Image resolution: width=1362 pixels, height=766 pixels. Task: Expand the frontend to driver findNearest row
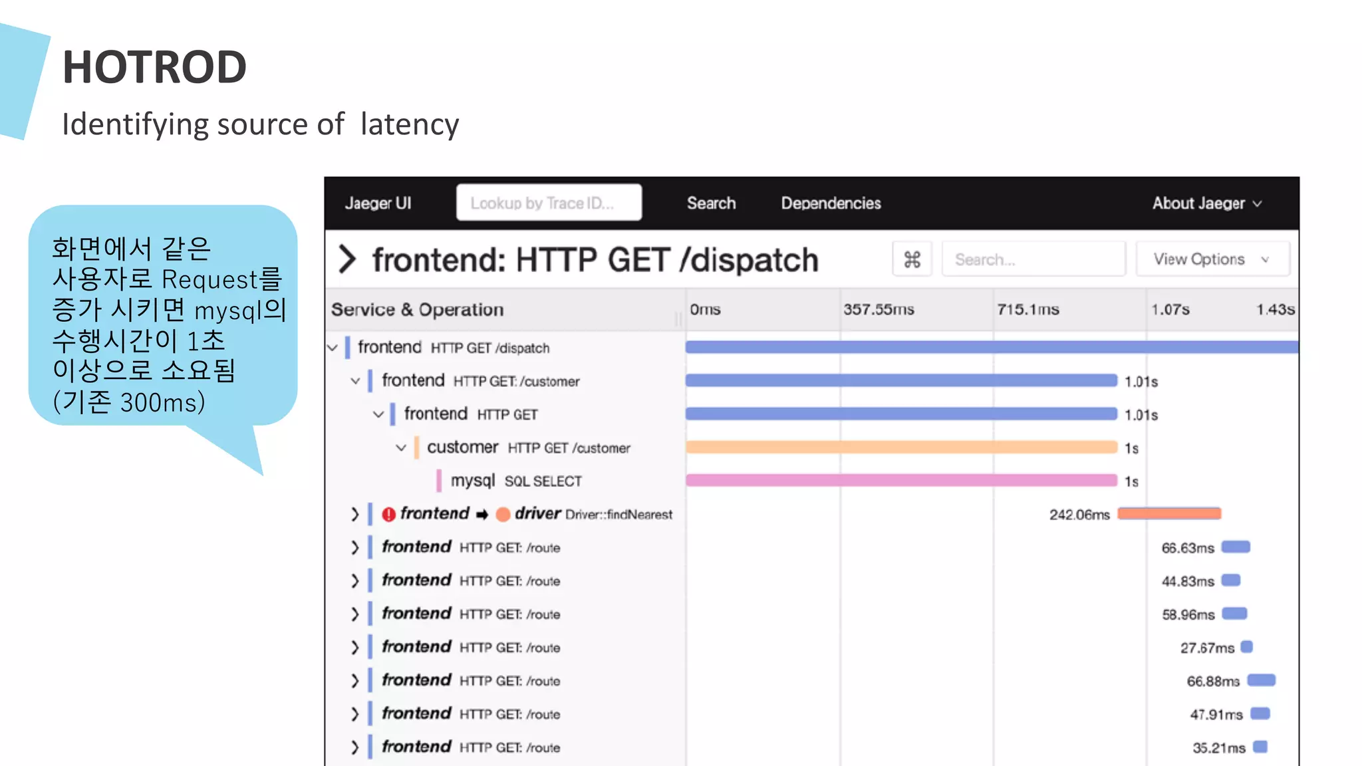(355, 514)
